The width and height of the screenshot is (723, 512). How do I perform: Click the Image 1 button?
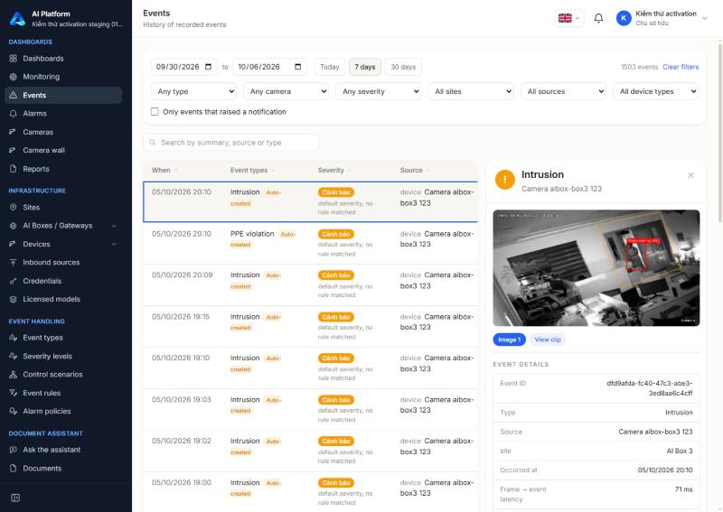(510, 340)
